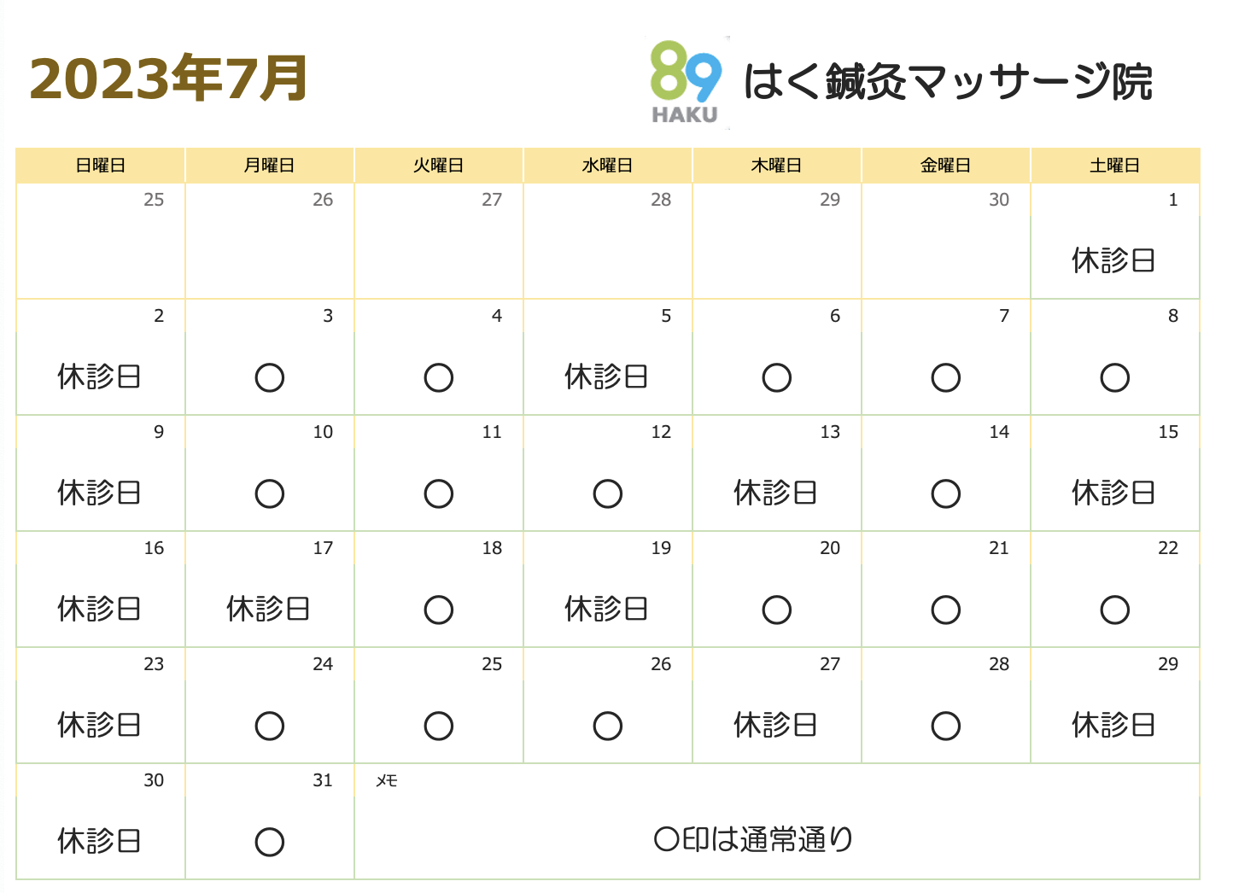The height and width of the screenshot is (893, 1233).
Task: Click the date number 25 in the fifth week
Action: [492, 664]
